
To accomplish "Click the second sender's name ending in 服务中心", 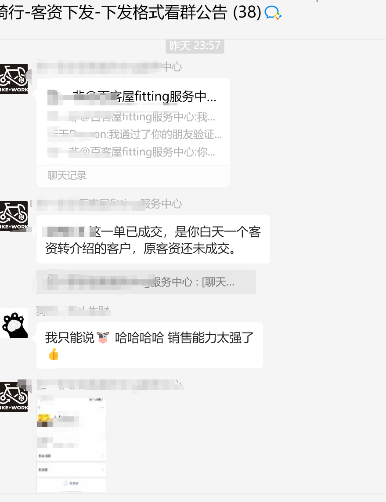I will click(x=109, y=204).
